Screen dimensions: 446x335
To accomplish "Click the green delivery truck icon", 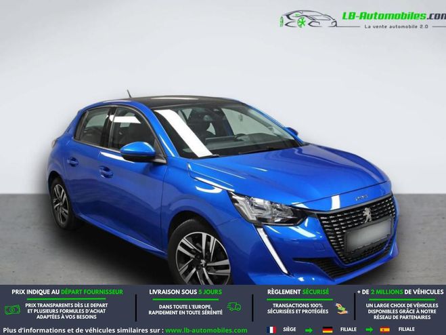I will pos(234,307).
